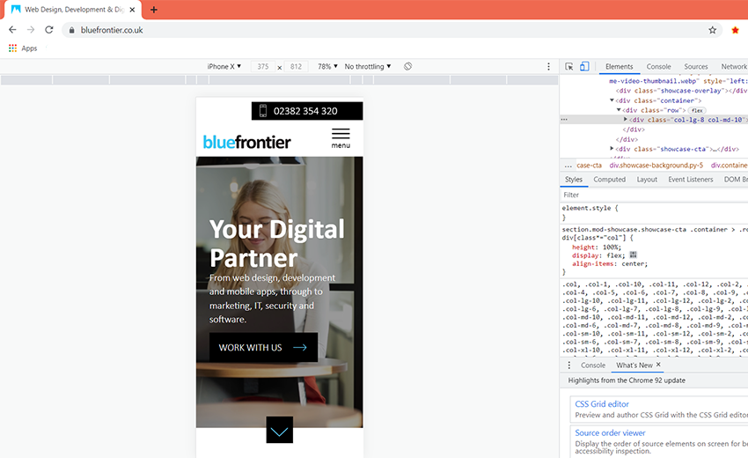
Task: Toggle the device toolbar mode
Action: tap(584, 66)
